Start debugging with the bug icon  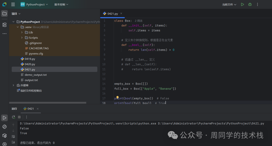tap(250, 5)
